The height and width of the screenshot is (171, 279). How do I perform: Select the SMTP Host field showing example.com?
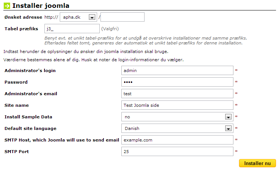click(x=177, y=140)
